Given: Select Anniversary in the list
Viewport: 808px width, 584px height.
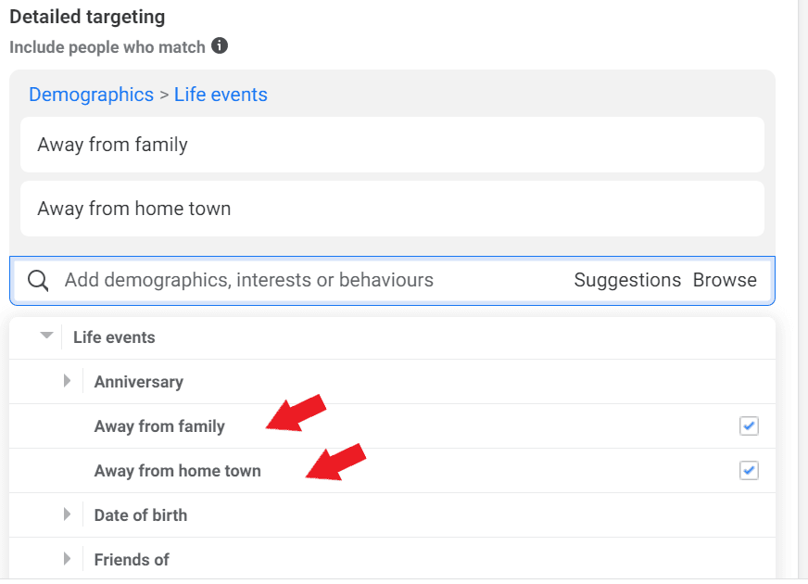Looking at the screenshot, I should 138,381.
